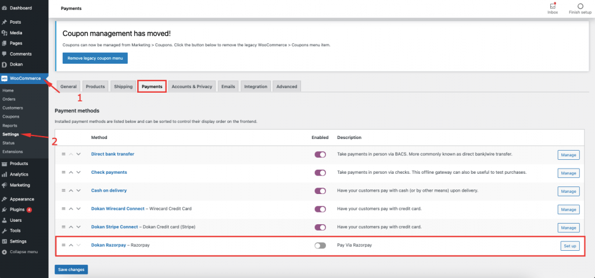Click Manage for Cash on delivery
Image resolution: width=595 pixels, height=278 pixels.
click(x=568, y=191)
